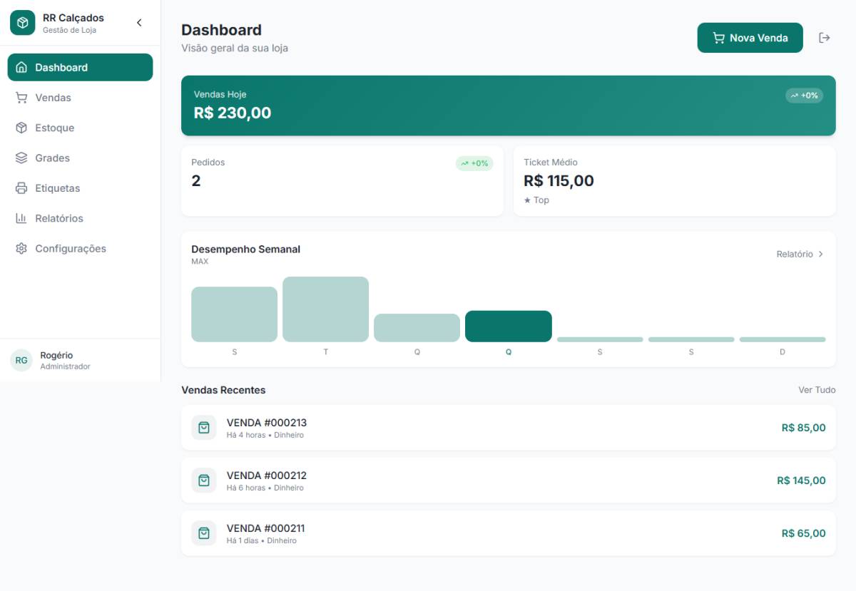Image resolution: width=856 pixels, height=591 pixels.
Task: Click the RG user avatar
Action: pyautogui.click(x=21, y=360)
